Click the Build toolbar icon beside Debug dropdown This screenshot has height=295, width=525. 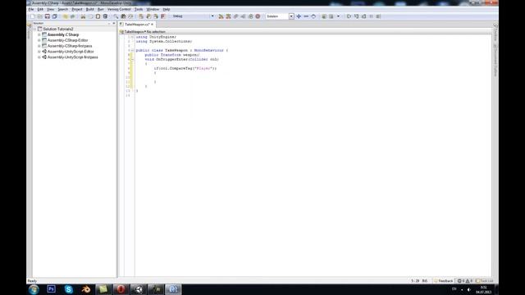221,16
